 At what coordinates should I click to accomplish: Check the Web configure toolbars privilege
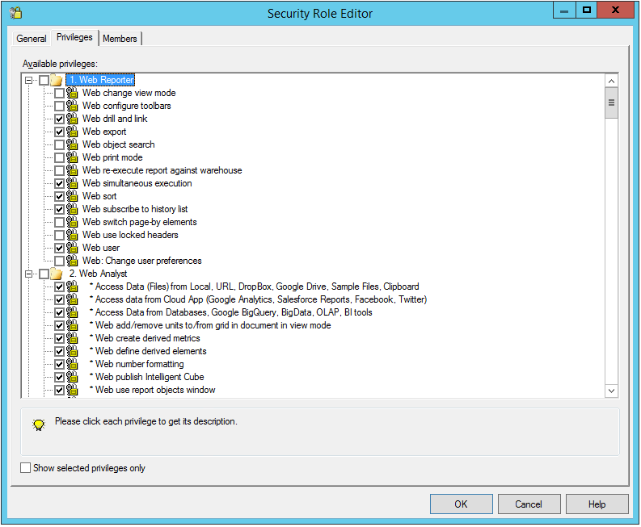pyautogui.click(x=59, y=107)
